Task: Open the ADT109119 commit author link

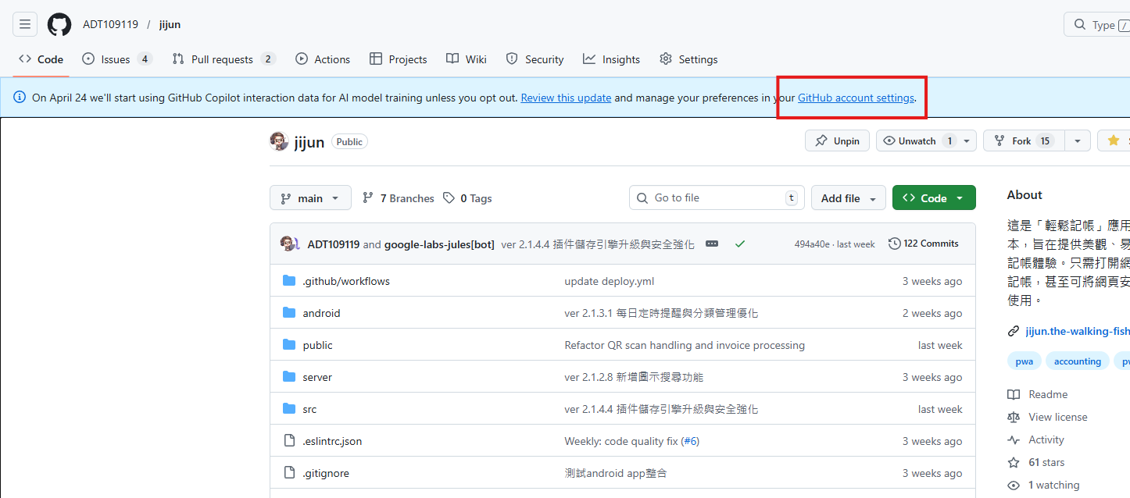Action: (334, 244)
